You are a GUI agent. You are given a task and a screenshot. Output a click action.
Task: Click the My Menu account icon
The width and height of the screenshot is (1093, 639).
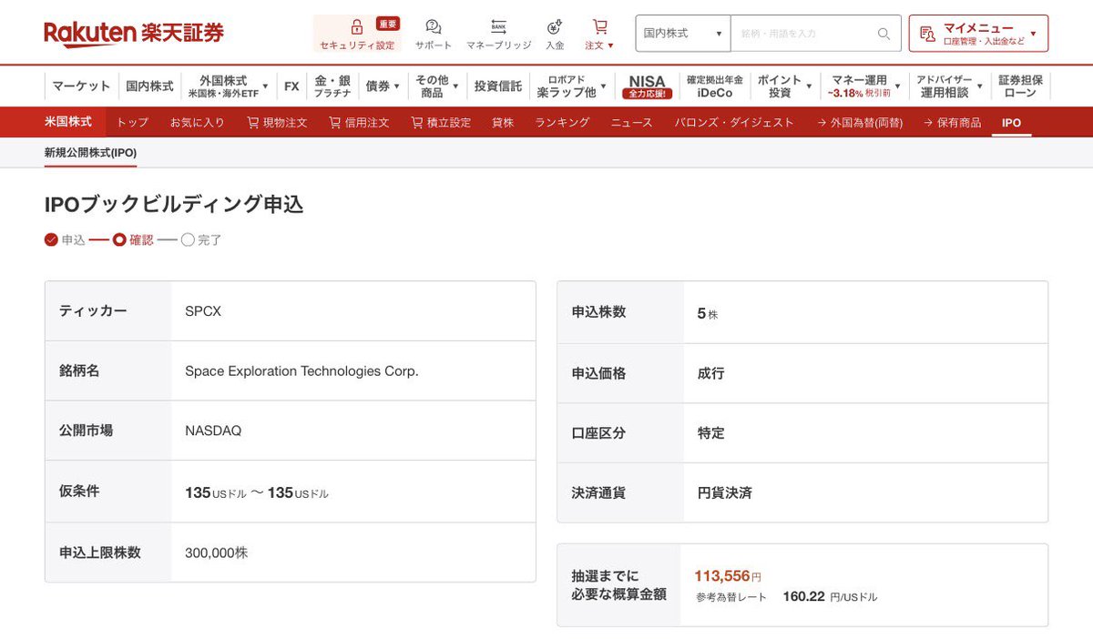(x=927, y=34)
